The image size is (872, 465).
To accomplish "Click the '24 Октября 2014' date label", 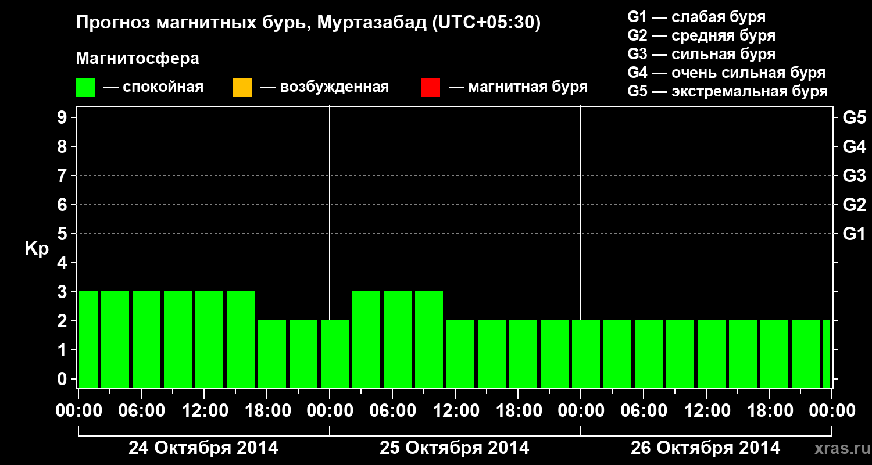I will 203,448.
